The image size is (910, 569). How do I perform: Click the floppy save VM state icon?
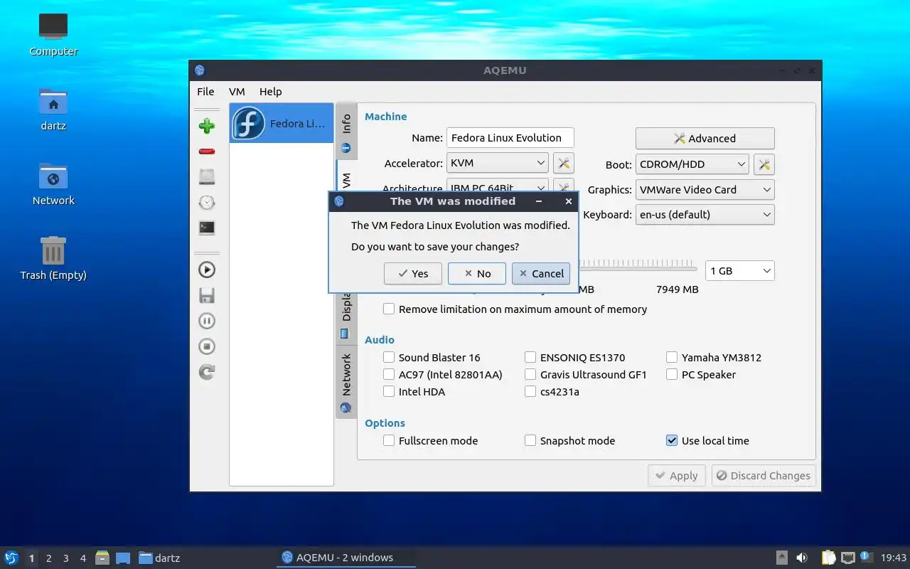[207, 295]
